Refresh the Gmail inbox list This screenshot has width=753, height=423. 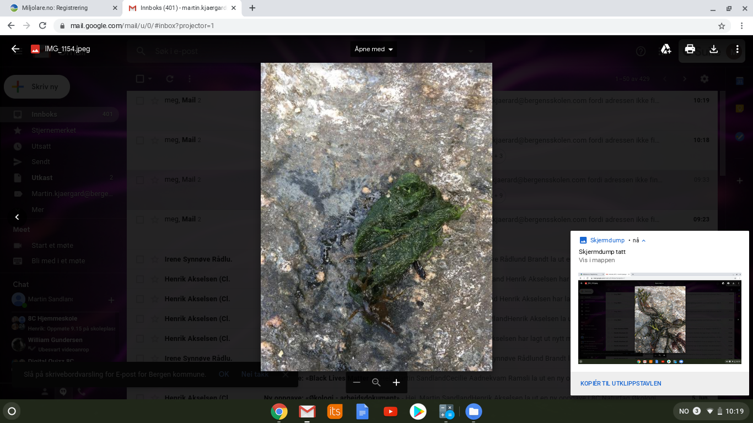pyautogui.click(x=170, y=79)
